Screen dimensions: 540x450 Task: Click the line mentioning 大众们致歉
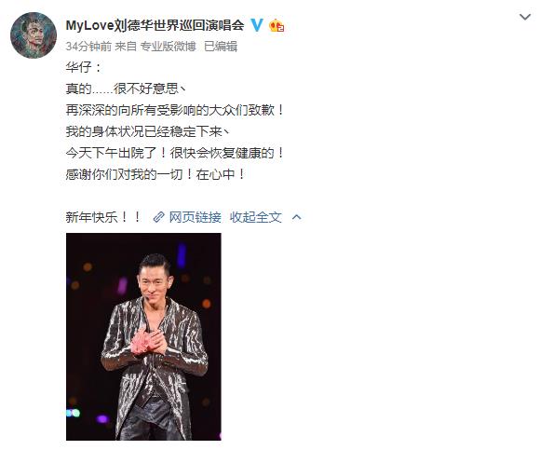pyautogui.click(x=175, y=110)
